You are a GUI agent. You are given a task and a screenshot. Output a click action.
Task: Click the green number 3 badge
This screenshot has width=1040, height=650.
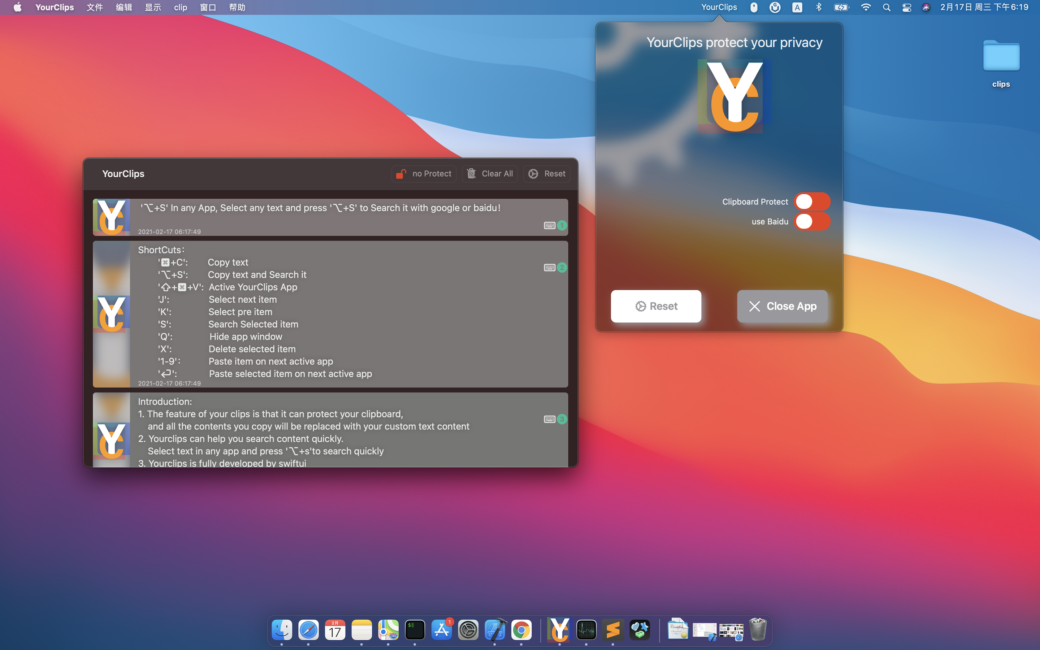pos(562,419)
